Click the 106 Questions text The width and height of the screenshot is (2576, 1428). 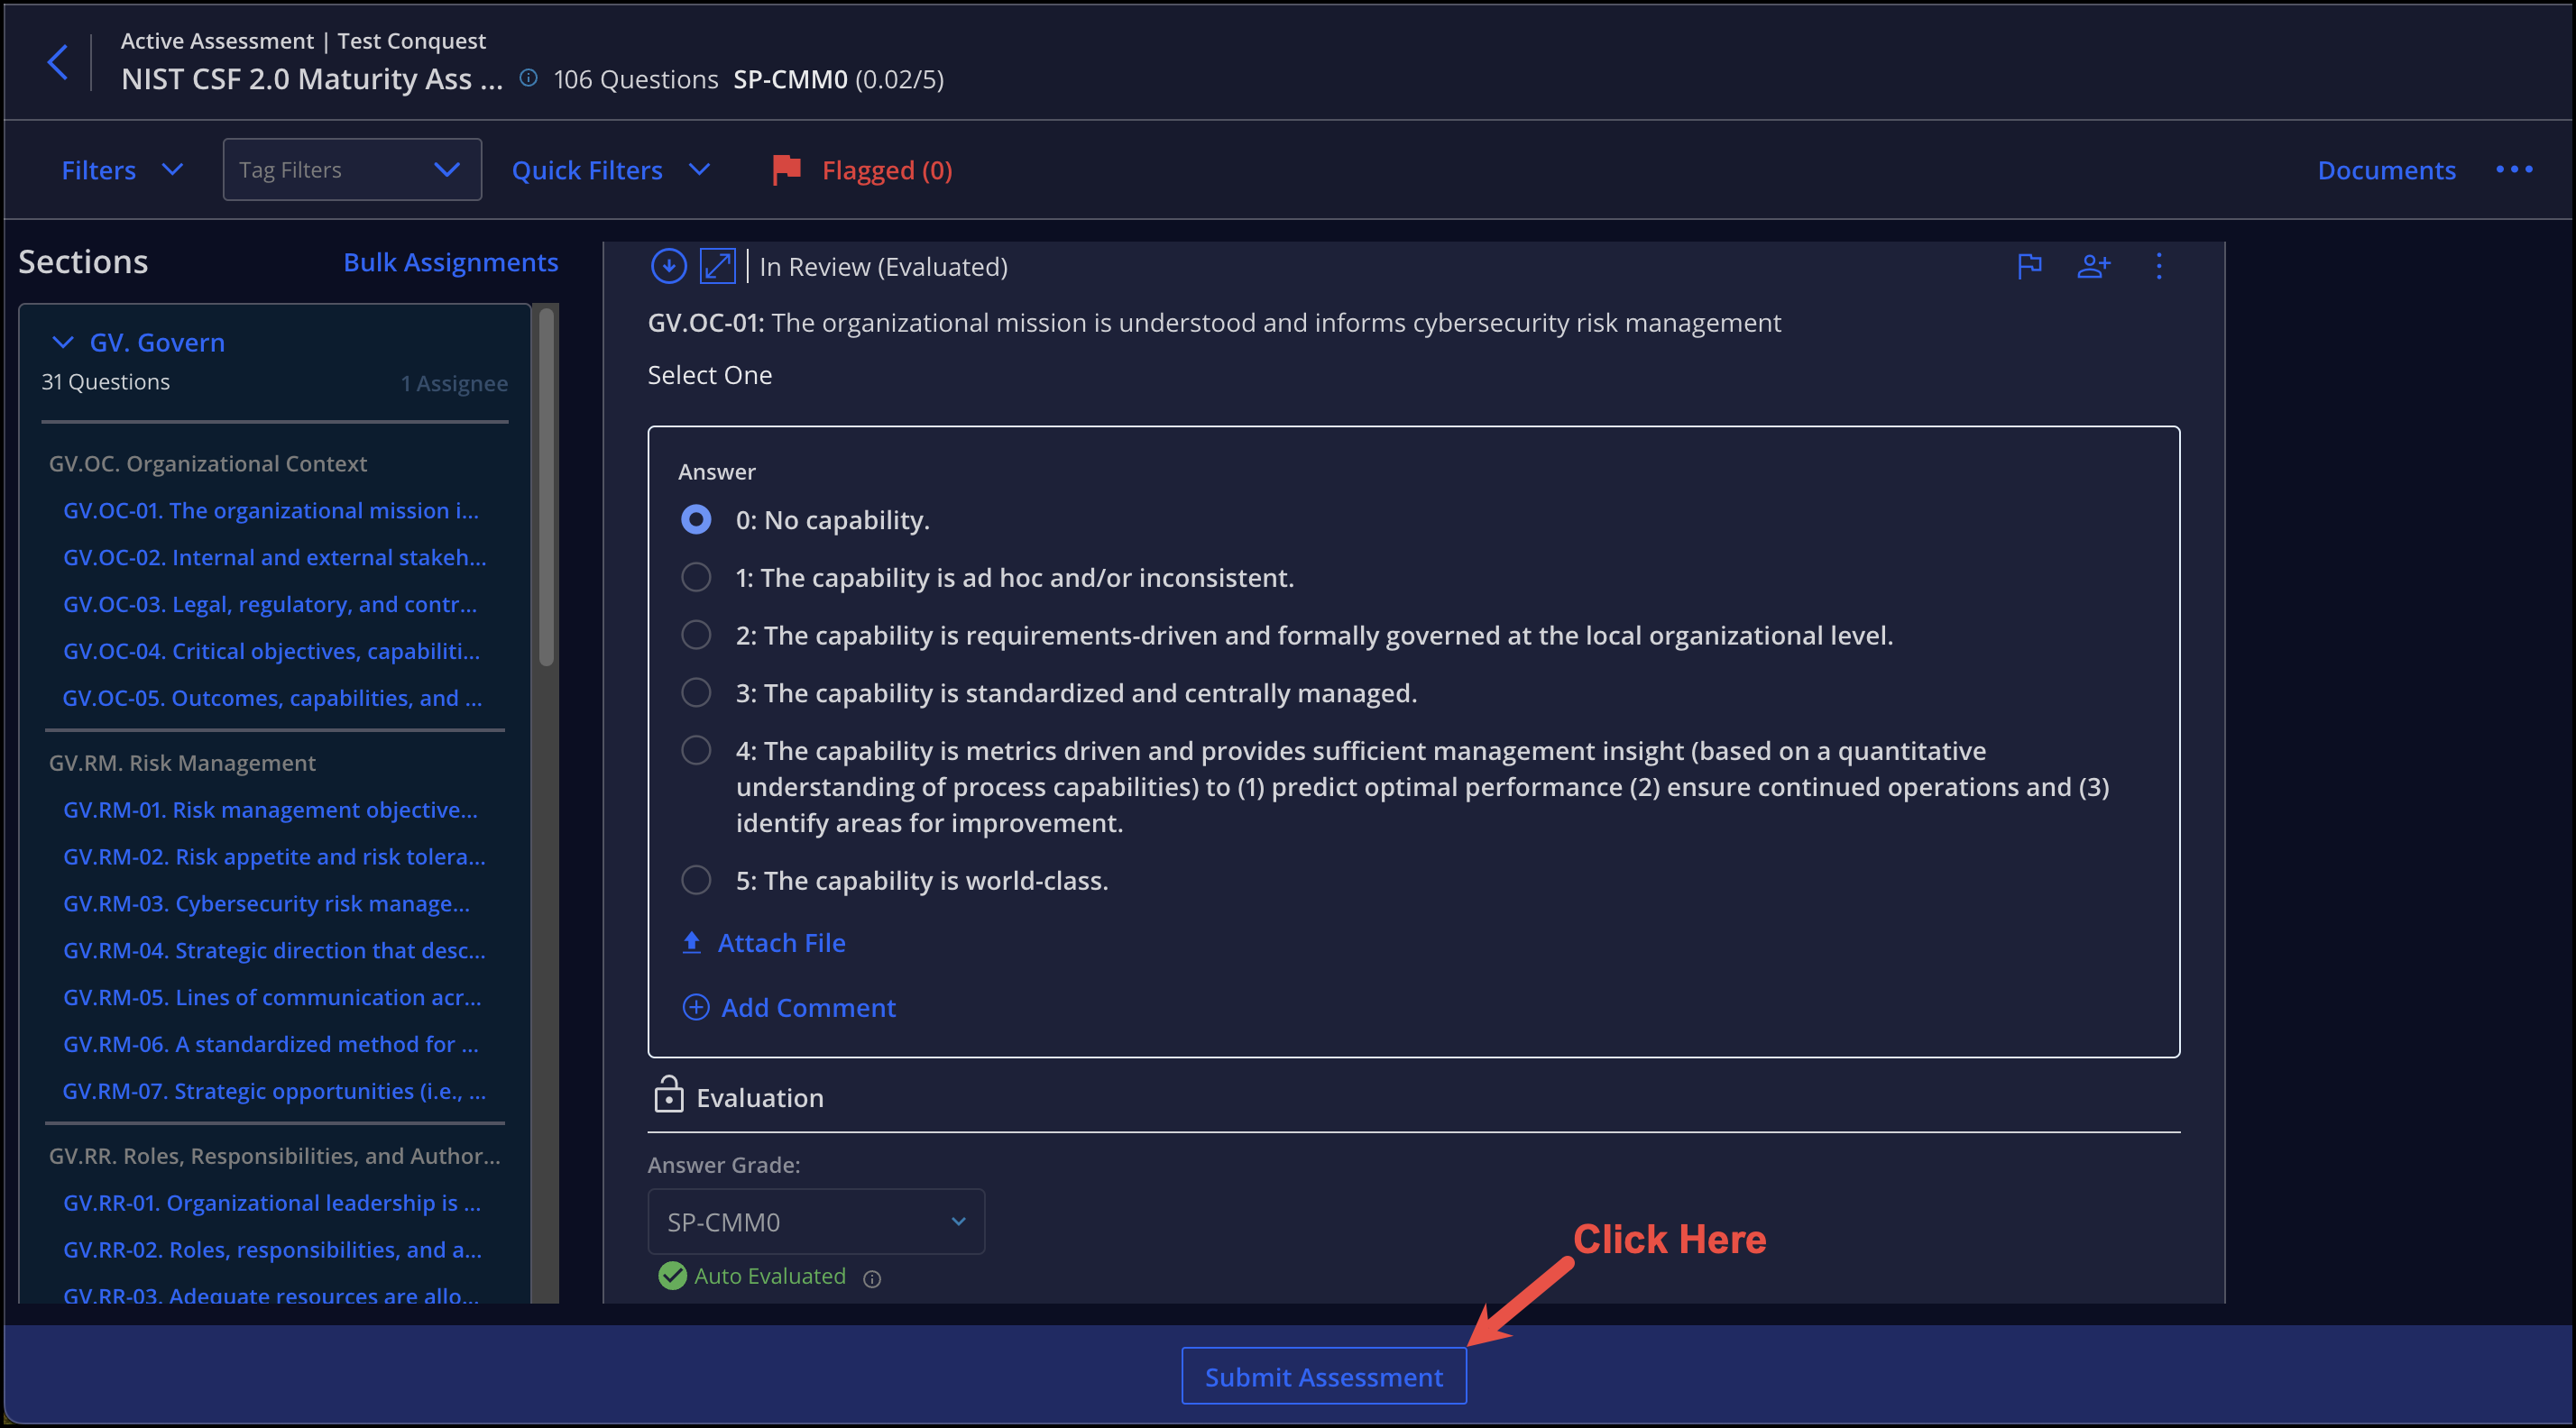(635, 79)
